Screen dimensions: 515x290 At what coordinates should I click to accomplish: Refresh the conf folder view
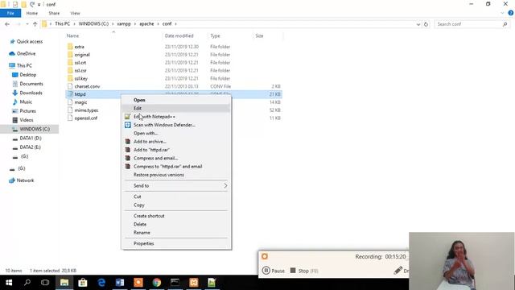tap(426, 24)
